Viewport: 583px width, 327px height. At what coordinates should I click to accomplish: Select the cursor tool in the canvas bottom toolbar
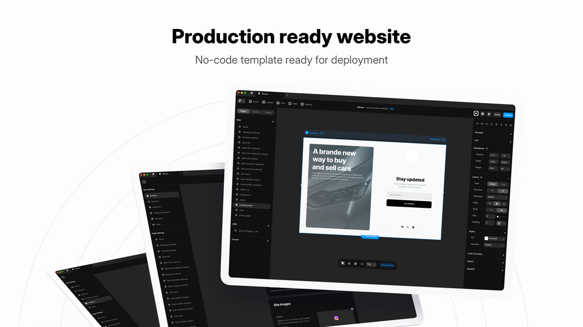coord(342,263)
